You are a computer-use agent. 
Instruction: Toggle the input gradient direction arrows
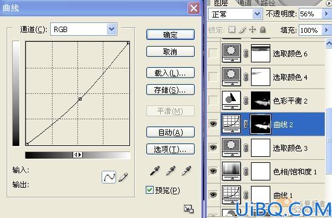(77, 155)
